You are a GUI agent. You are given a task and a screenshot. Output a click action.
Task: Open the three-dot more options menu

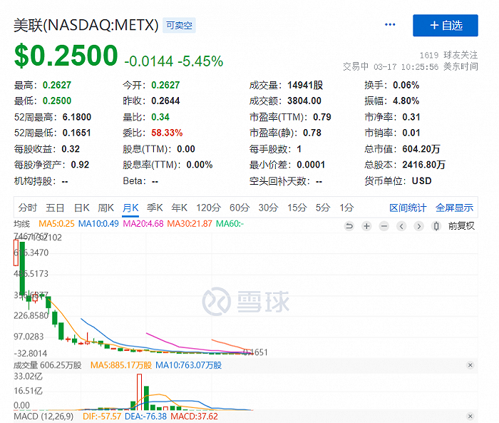(390, 24)
